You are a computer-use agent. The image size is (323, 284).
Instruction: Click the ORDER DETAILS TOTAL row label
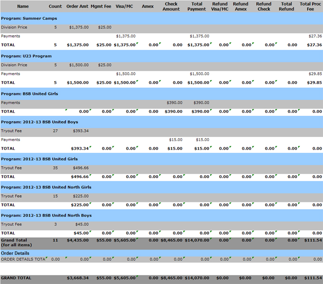24,259
